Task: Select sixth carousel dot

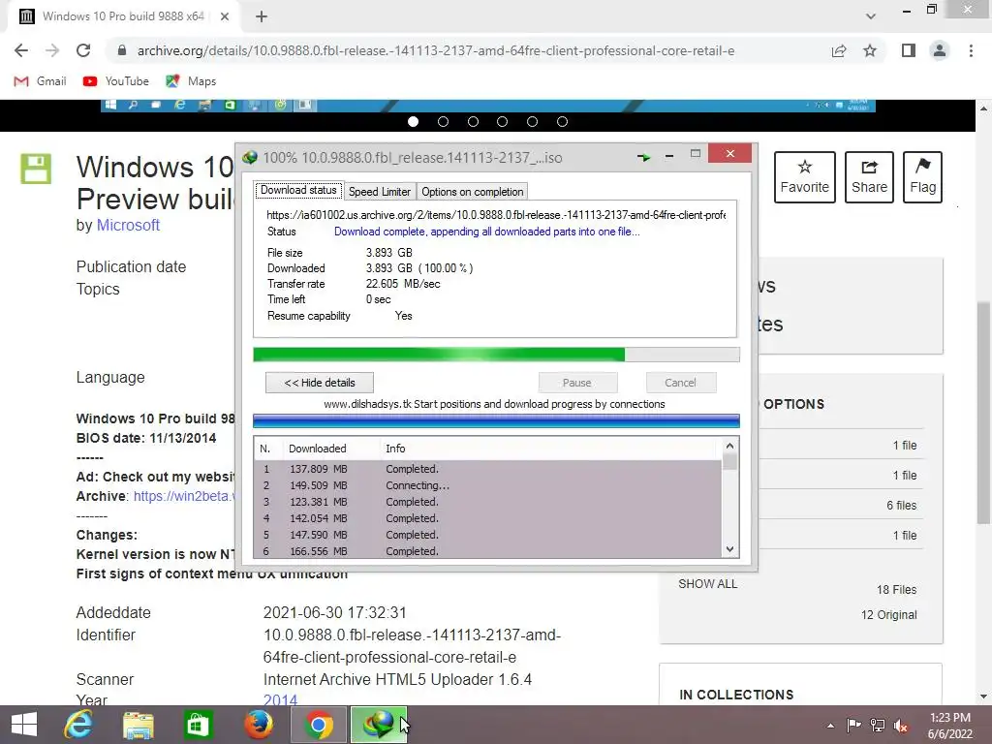Action: pos(562,121)
